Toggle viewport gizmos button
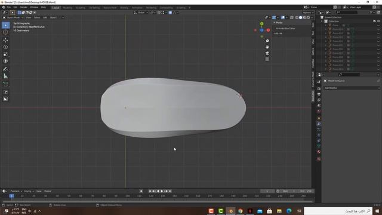The height and width of the screenshot is (215, 382). 274,17
